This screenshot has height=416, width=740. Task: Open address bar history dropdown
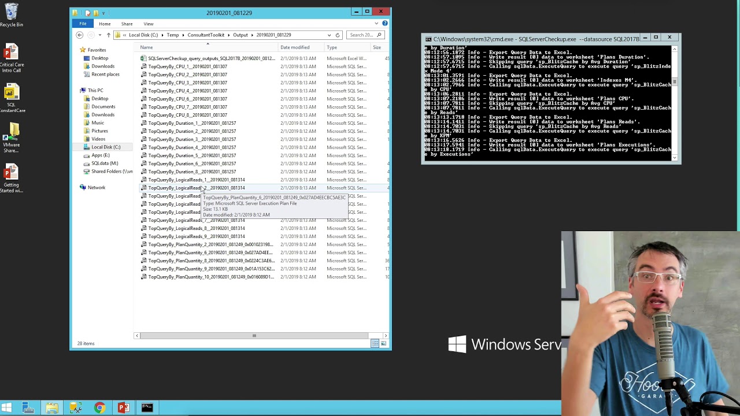[329, 35]
